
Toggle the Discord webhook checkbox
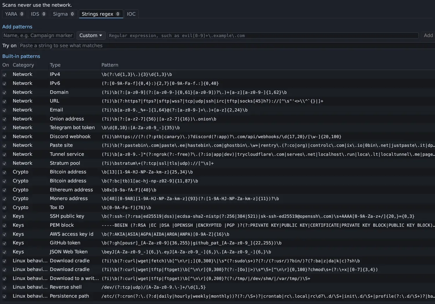4,137
